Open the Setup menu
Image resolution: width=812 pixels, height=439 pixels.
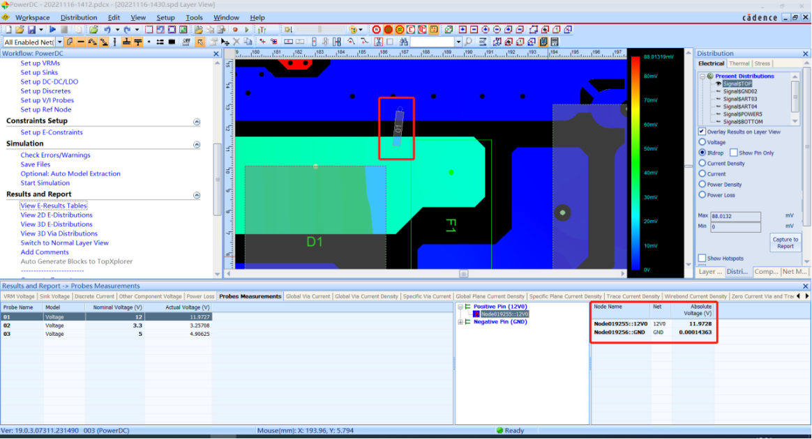[x=165, y=17]
